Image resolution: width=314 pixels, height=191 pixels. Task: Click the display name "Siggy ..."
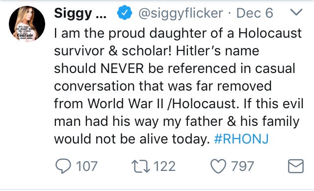click(80, 13)
